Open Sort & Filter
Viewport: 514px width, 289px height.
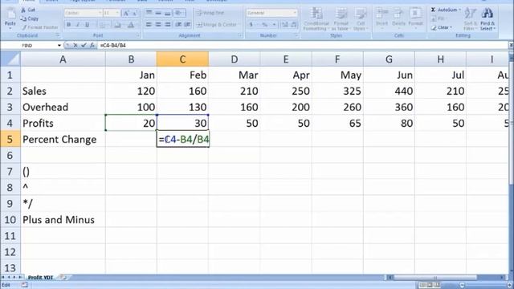coord(470,19)
